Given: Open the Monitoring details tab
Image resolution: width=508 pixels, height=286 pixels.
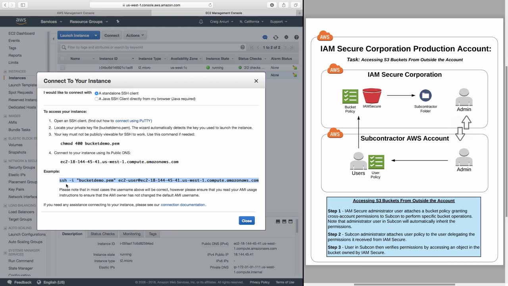Looking at the screenshot, I should (x=132, y=234).
